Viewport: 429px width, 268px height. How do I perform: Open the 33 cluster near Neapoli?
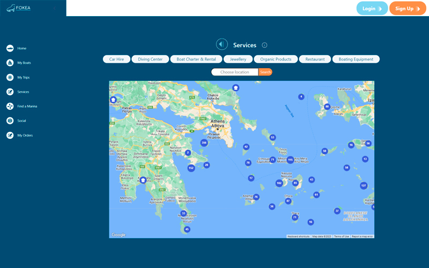tap(183, 213)
